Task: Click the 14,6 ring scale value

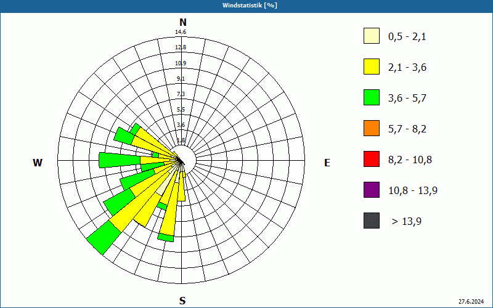Action: (x=181, y=32)
